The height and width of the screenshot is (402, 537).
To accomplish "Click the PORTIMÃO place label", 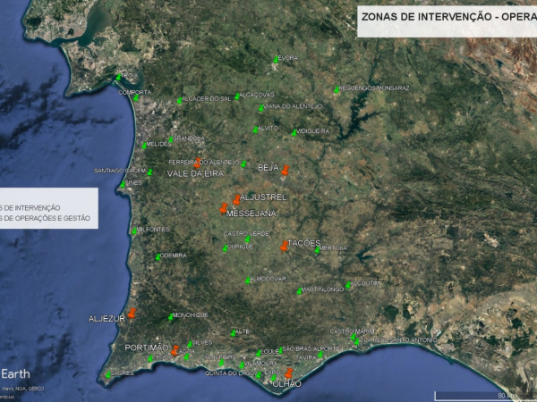I will coord(147,348).
